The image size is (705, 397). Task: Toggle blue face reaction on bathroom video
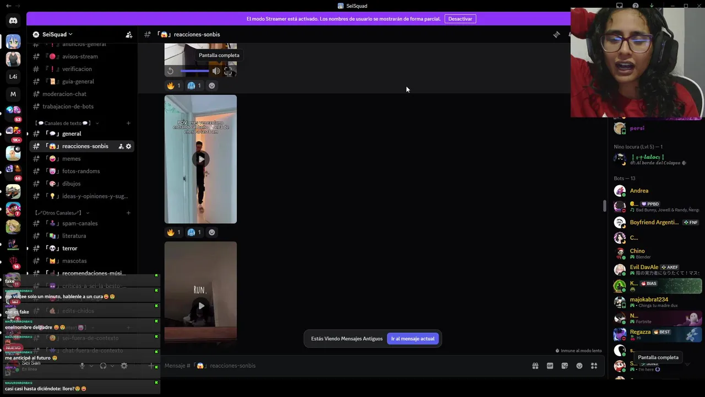(194, 232)
